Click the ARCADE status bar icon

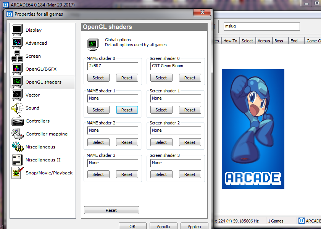coord(302,221)
